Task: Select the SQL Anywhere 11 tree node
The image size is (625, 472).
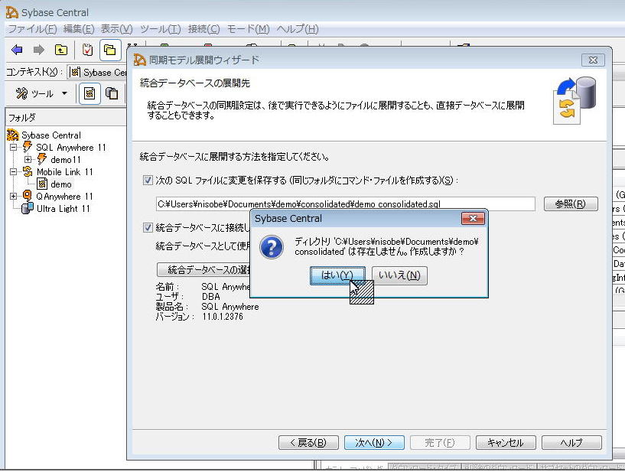Action: [x=71, y=147]
